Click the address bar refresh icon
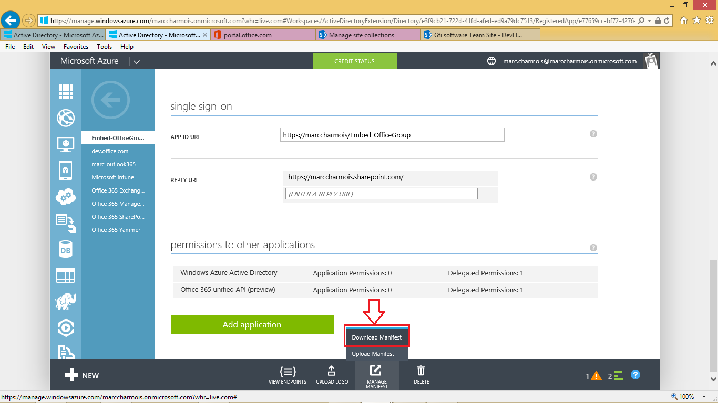The image size is (718, 403). (666, 21)
